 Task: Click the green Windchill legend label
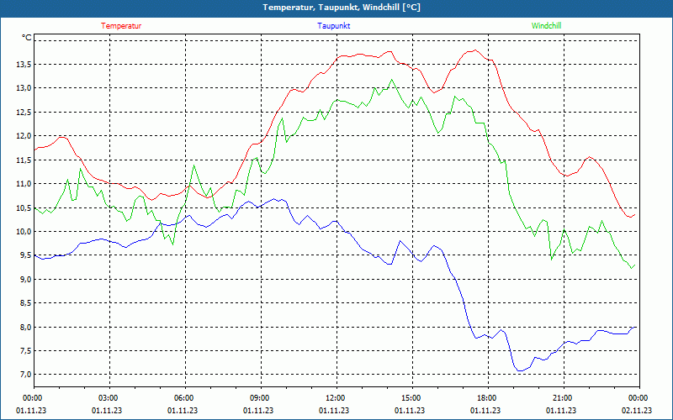click(546, 26)
